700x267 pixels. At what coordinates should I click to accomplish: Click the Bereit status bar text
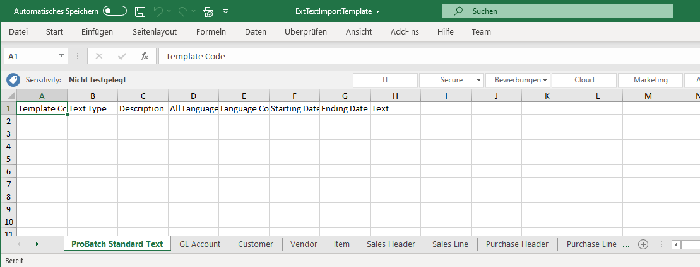(15, 261)
